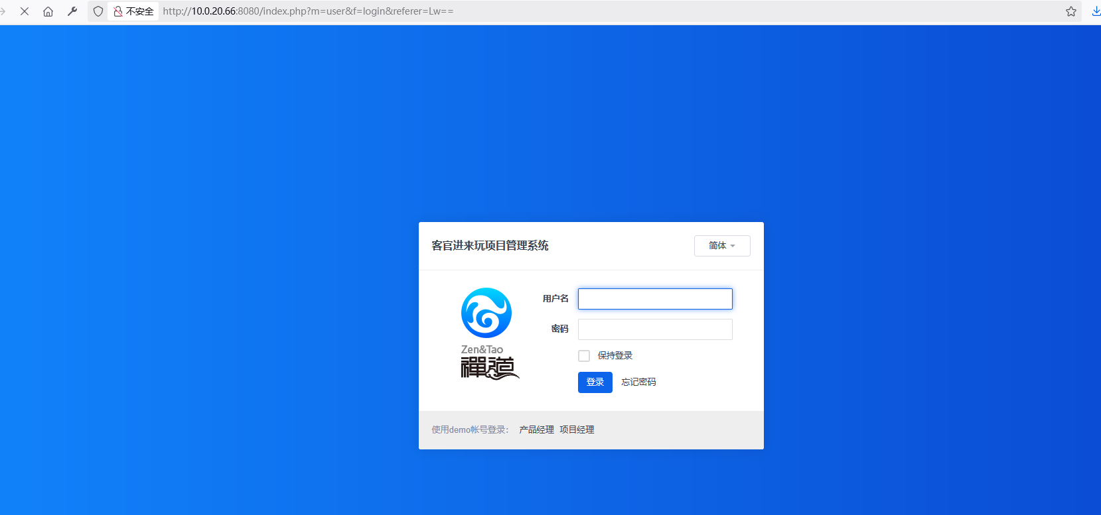Click the 客官进来玩项目管理系统 heading

(490, 246)
